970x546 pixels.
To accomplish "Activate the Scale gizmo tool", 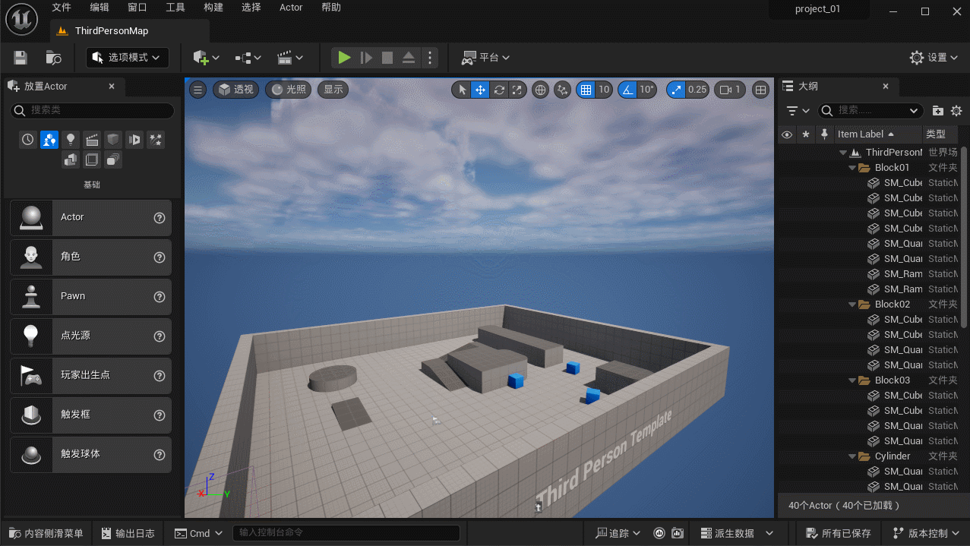I will (x=517, y=90).
